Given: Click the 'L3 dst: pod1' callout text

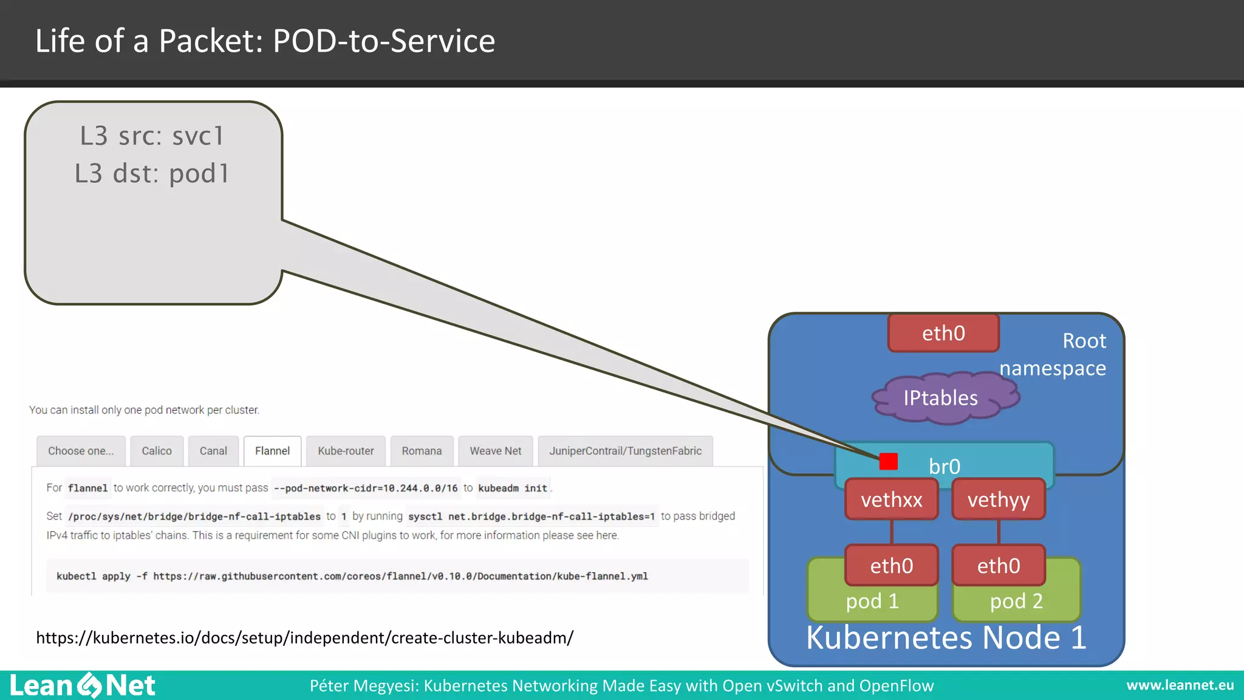Looking at the screenshot, I should [152, 173].
